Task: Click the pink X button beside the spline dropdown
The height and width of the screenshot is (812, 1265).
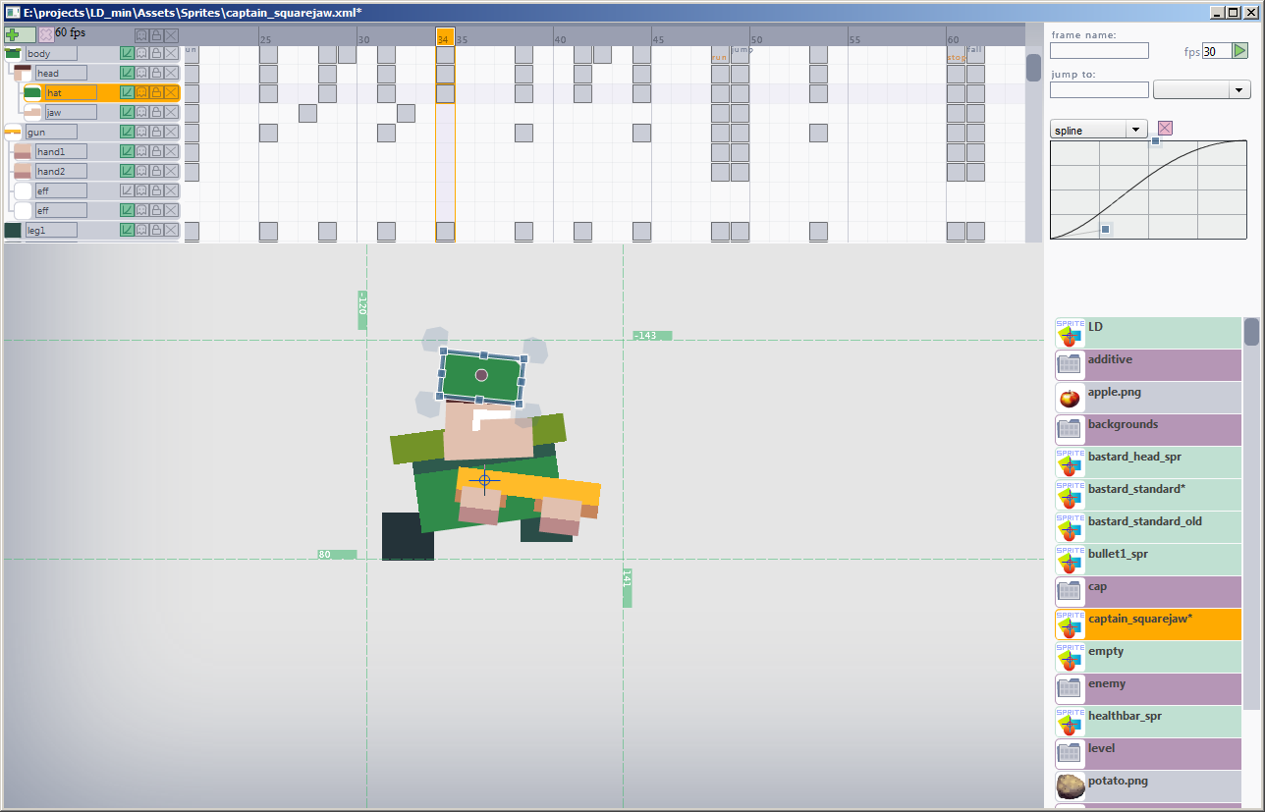Action: (x=1165, y=129)
